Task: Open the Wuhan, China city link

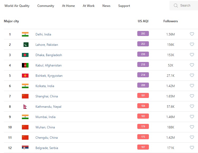Action: 45,127
